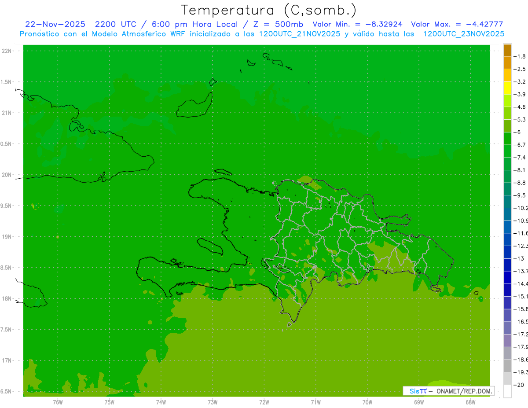528x408 pixels.
Task: Click the '72W' longitude axis label
Action: pos(264,402)
